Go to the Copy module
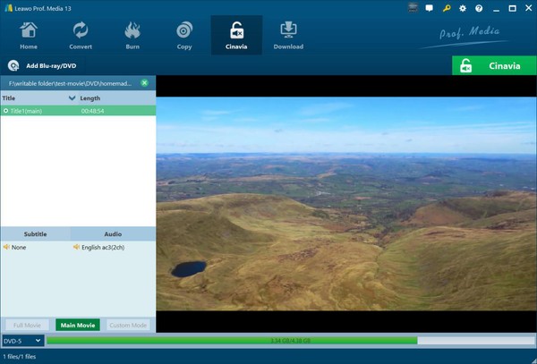537x364 pixels. pos(184,36)
